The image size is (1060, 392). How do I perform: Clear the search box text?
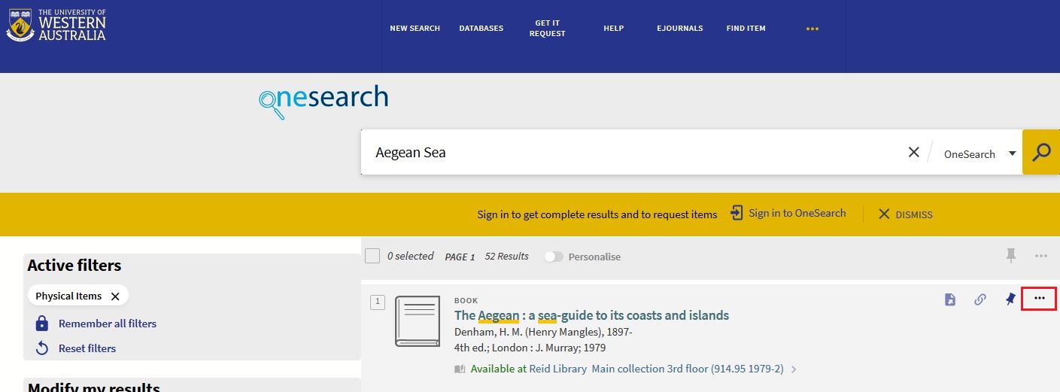coord(913,153)
